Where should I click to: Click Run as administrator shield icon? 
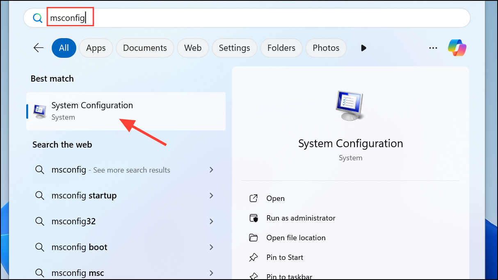(254, 218)
